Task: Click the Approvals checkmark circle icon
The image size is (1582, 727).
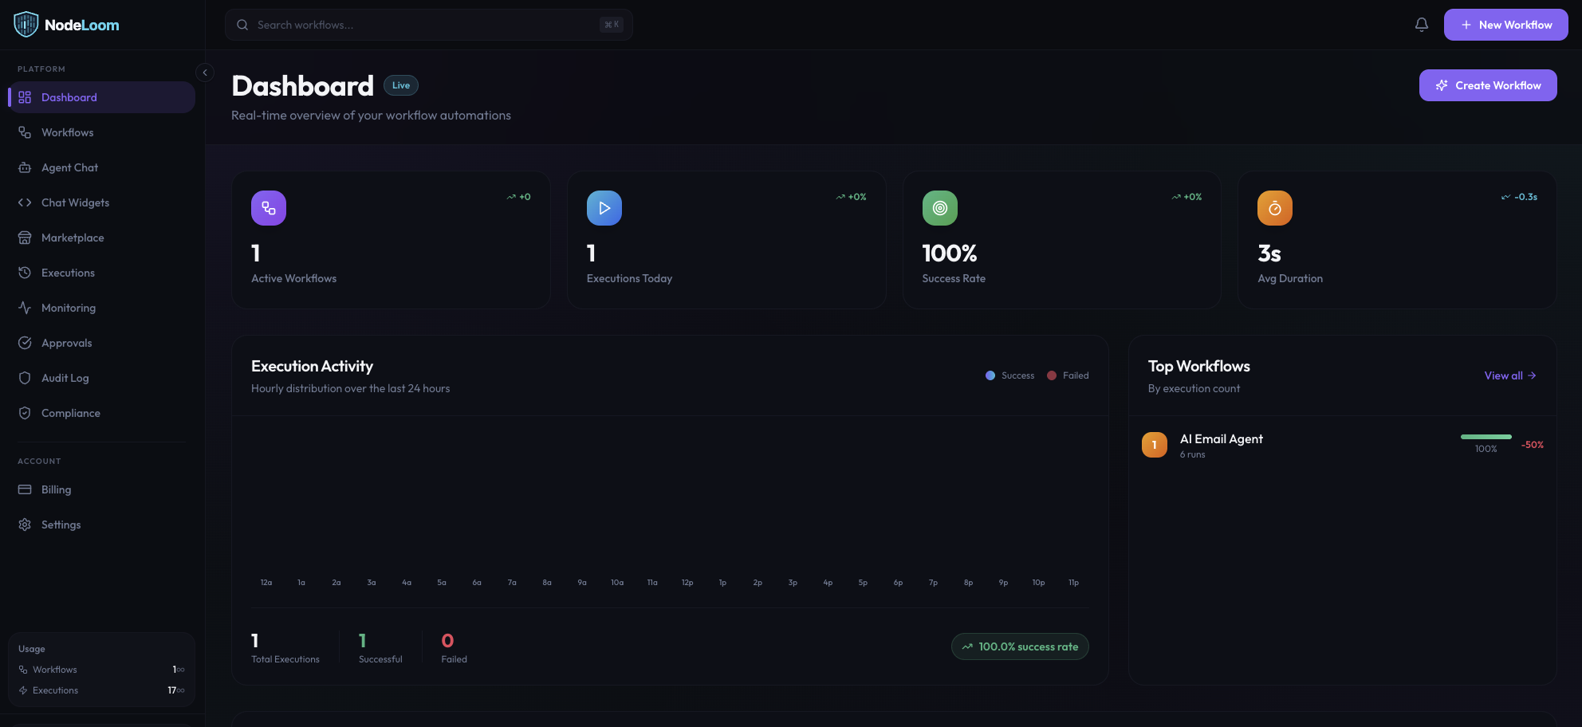Action: [x=25, y=343]
